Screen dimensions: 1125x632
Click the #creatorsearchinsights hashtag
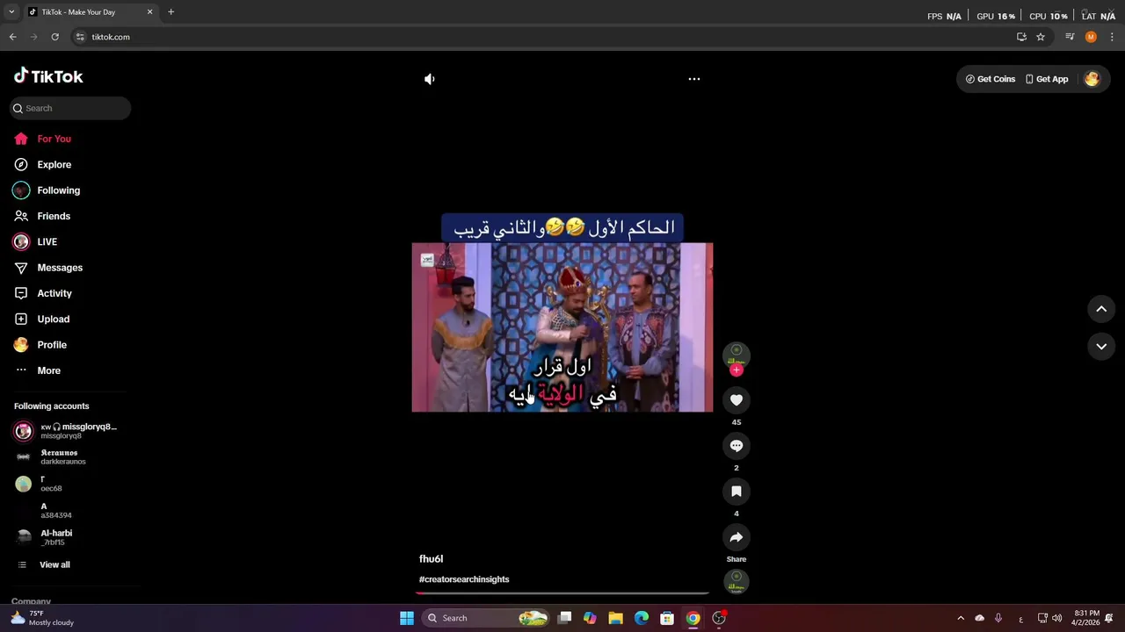[x=464, y=579]
